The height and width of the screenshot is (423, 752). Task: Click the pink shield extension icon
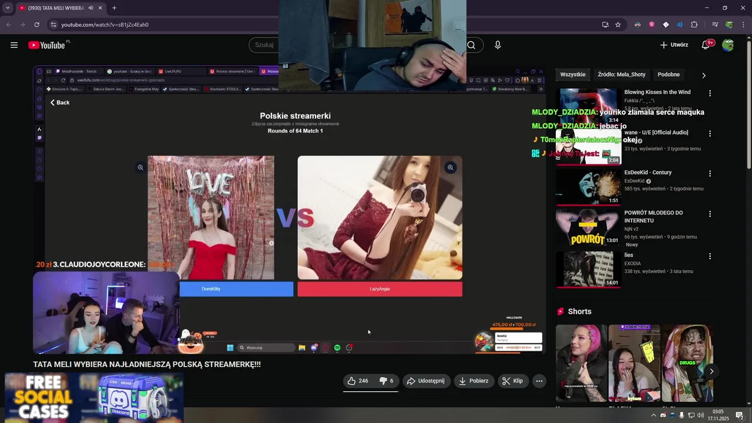click(652, 25)
